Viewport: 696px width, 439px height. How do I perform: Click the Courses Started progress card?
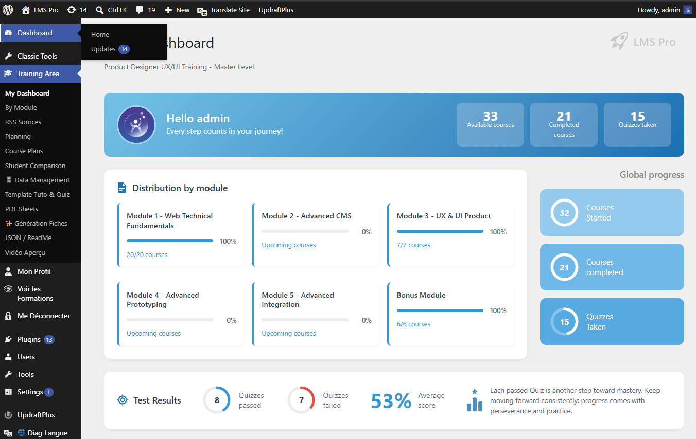(612, 212)
